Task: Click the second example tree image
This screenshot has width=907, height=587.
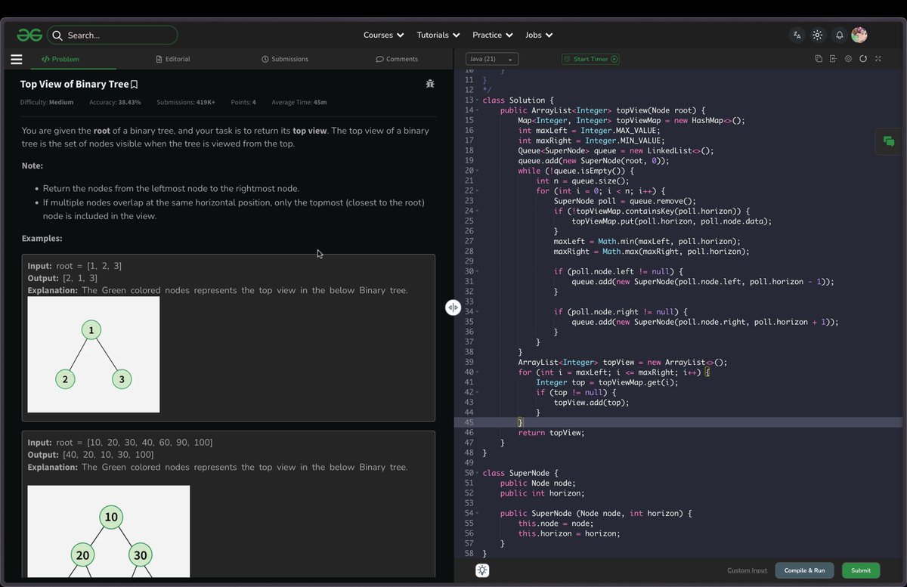Action: [x=109, y=532]
